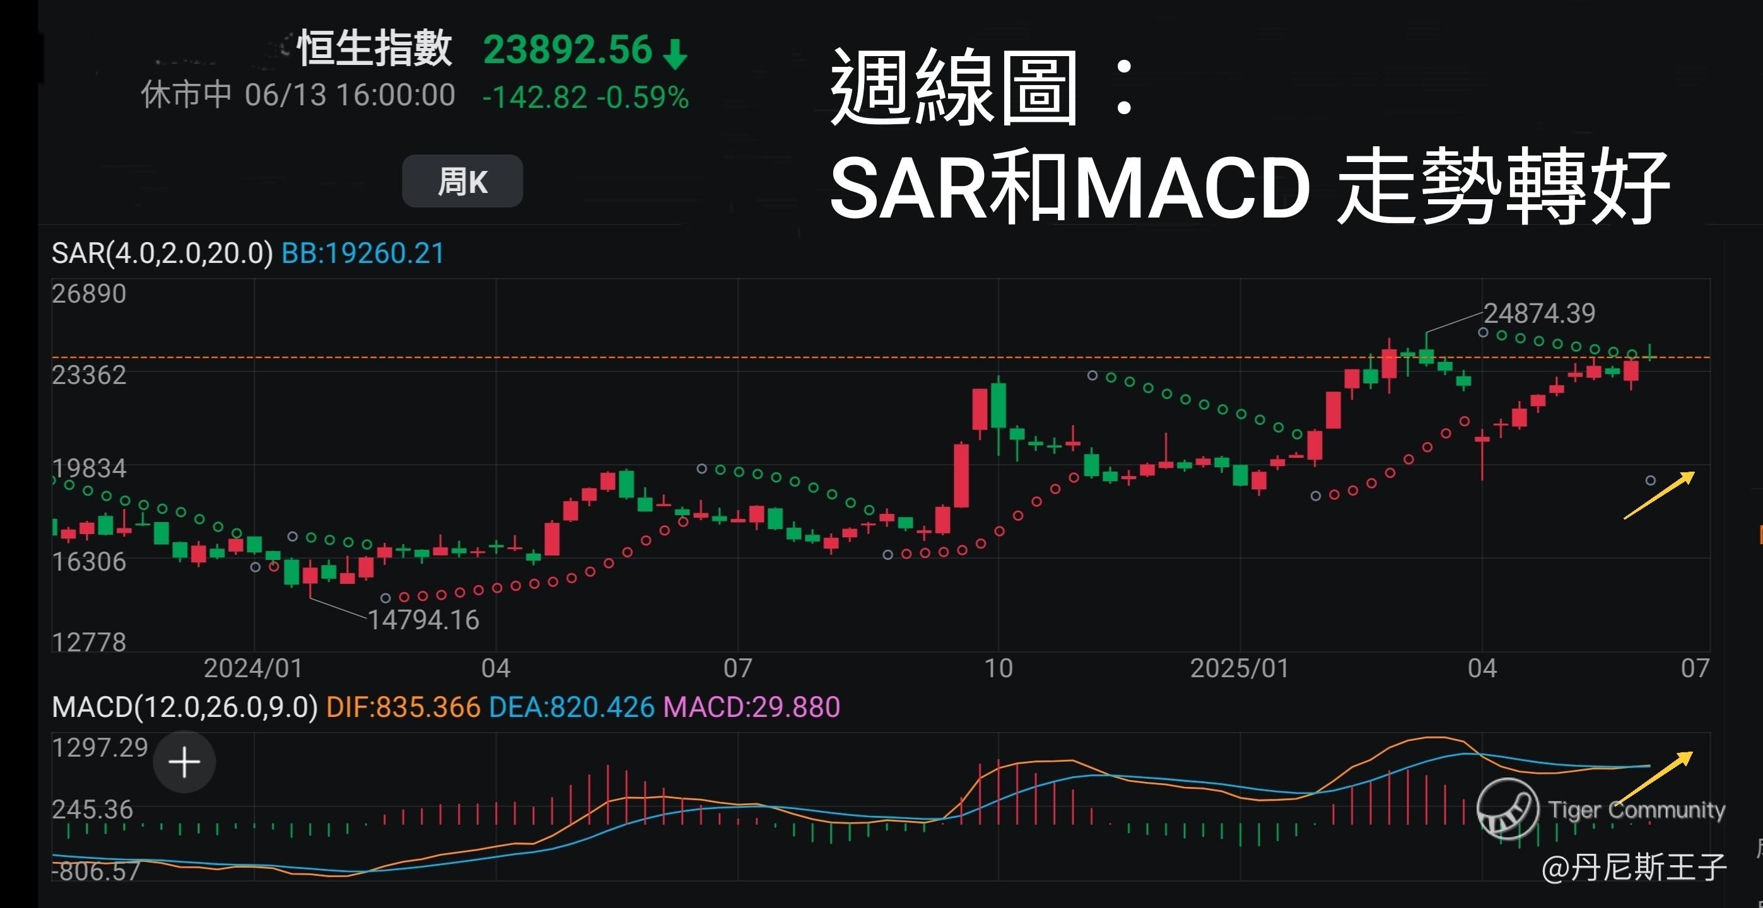Viewport: 1763px width, 908px height.
Task: Click the 19834 price axis label
Action: (89, 468)
